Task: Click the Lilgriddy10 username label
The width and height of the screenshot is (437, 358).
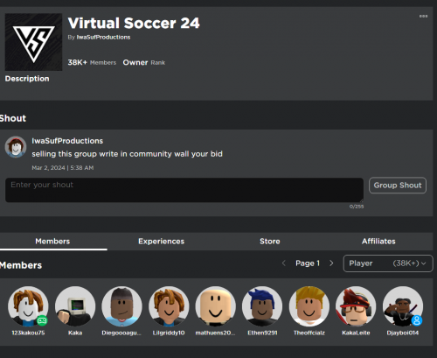Action: pyautogui.click(x=169, y=333)
